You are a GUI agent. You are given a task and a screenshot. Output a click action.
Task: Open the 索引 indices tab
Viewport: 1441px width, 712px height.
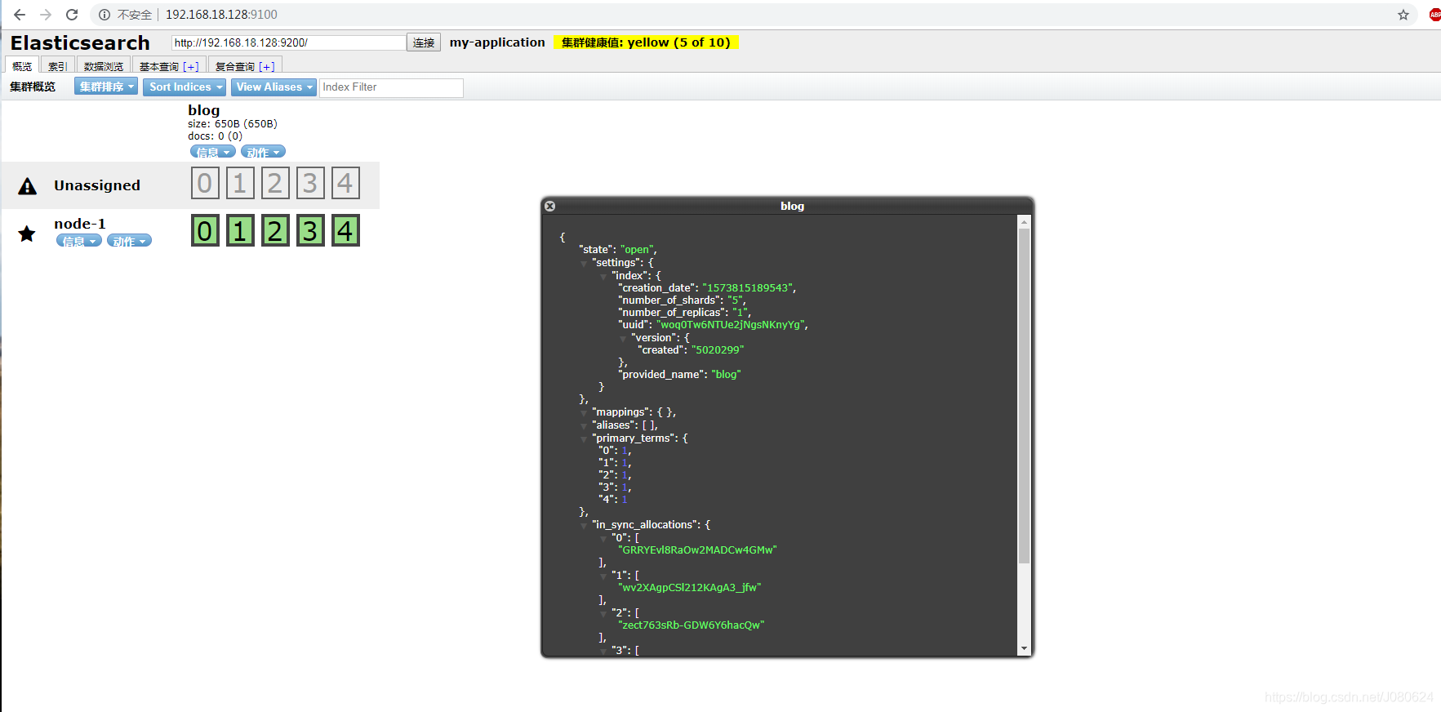57,66
